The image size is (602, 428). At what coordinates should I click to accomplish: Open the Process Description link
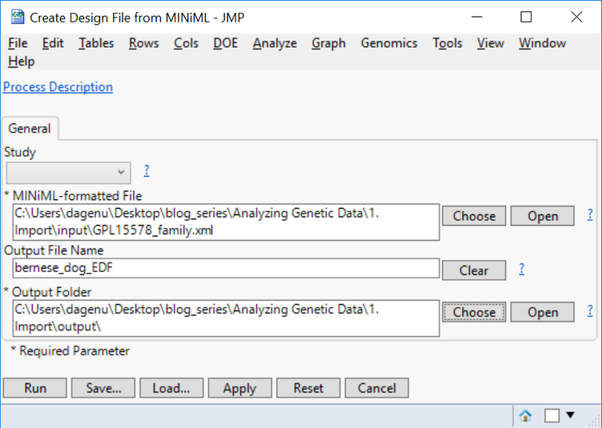[x=58, y=87]
